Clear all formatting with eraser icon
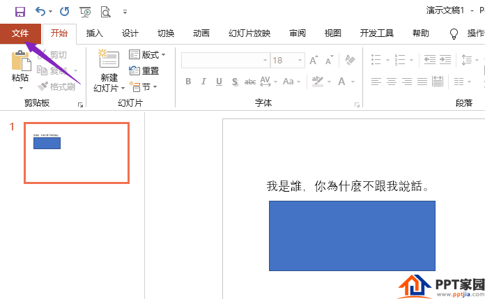Viewport: 485px width, 299px height. pyautogui.click(x=350, y=60)
